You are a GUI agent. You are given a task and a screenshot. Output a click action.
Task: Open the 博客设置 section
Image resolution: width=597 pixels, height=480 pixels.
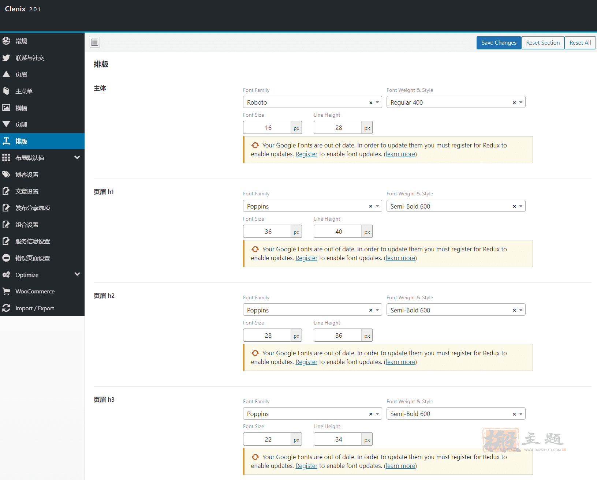pyautogui.click(x=42, y=175)
